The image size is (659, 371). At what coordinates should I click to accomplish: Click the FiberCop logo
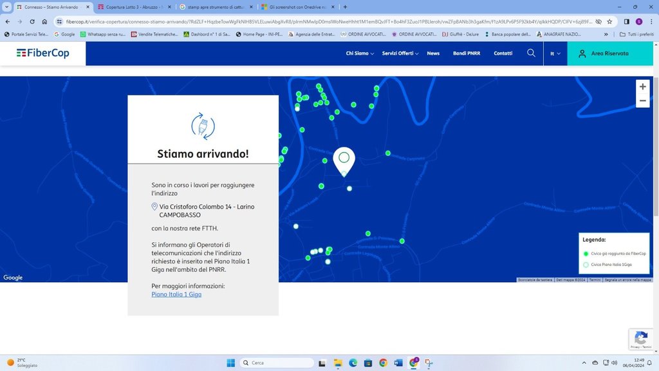pyautogui.click(x=43, y=53)
